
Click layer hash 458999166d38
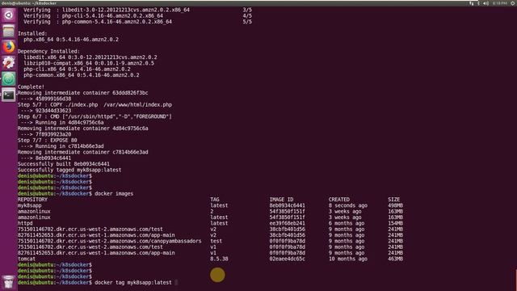tap(53, 99)
